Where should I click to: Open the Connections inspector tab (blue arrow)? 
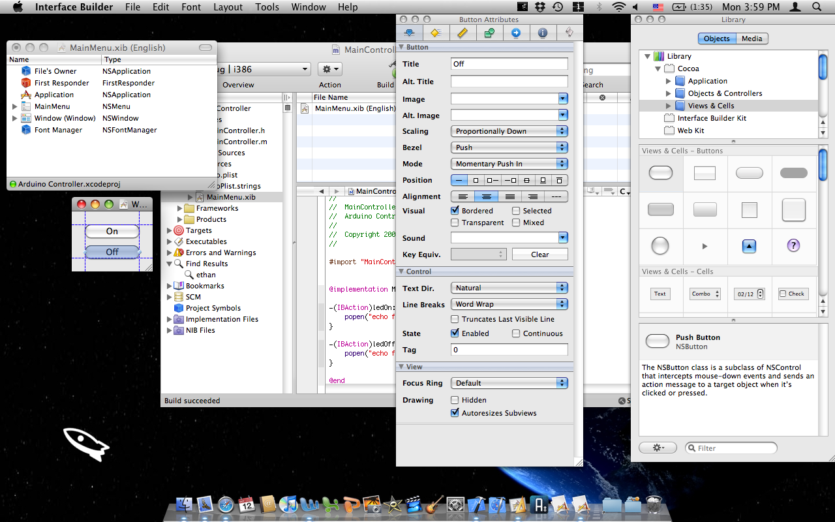(x=516, y=33)
